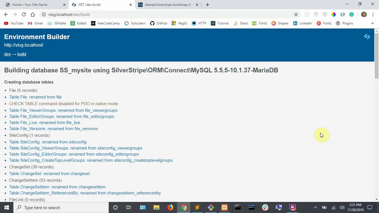
Task: Click 'ChangeSet (39 records)' entry
Action: point(31,167)
